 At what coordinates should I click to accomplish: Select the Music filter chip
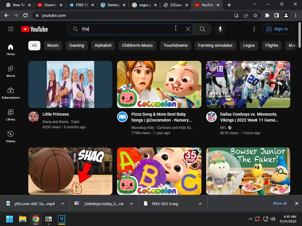(x=53, y=46)
